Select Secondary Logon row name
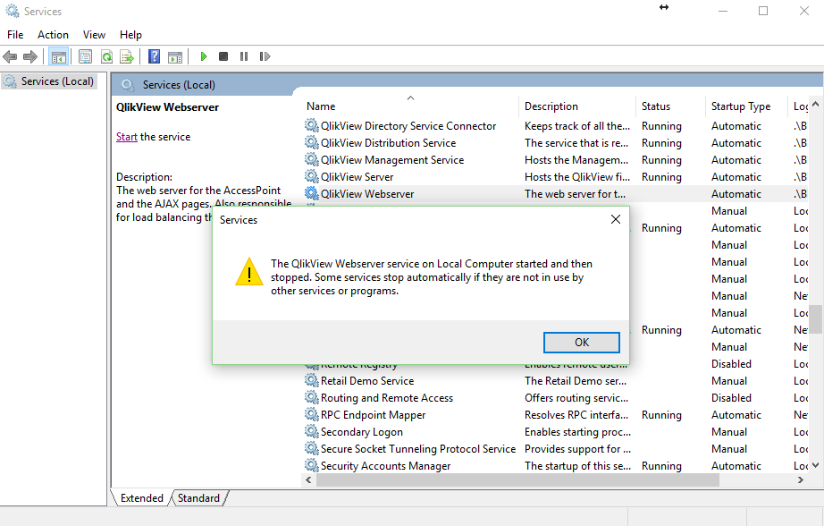This screenshot has height=526, width=824. pos(362,432)
